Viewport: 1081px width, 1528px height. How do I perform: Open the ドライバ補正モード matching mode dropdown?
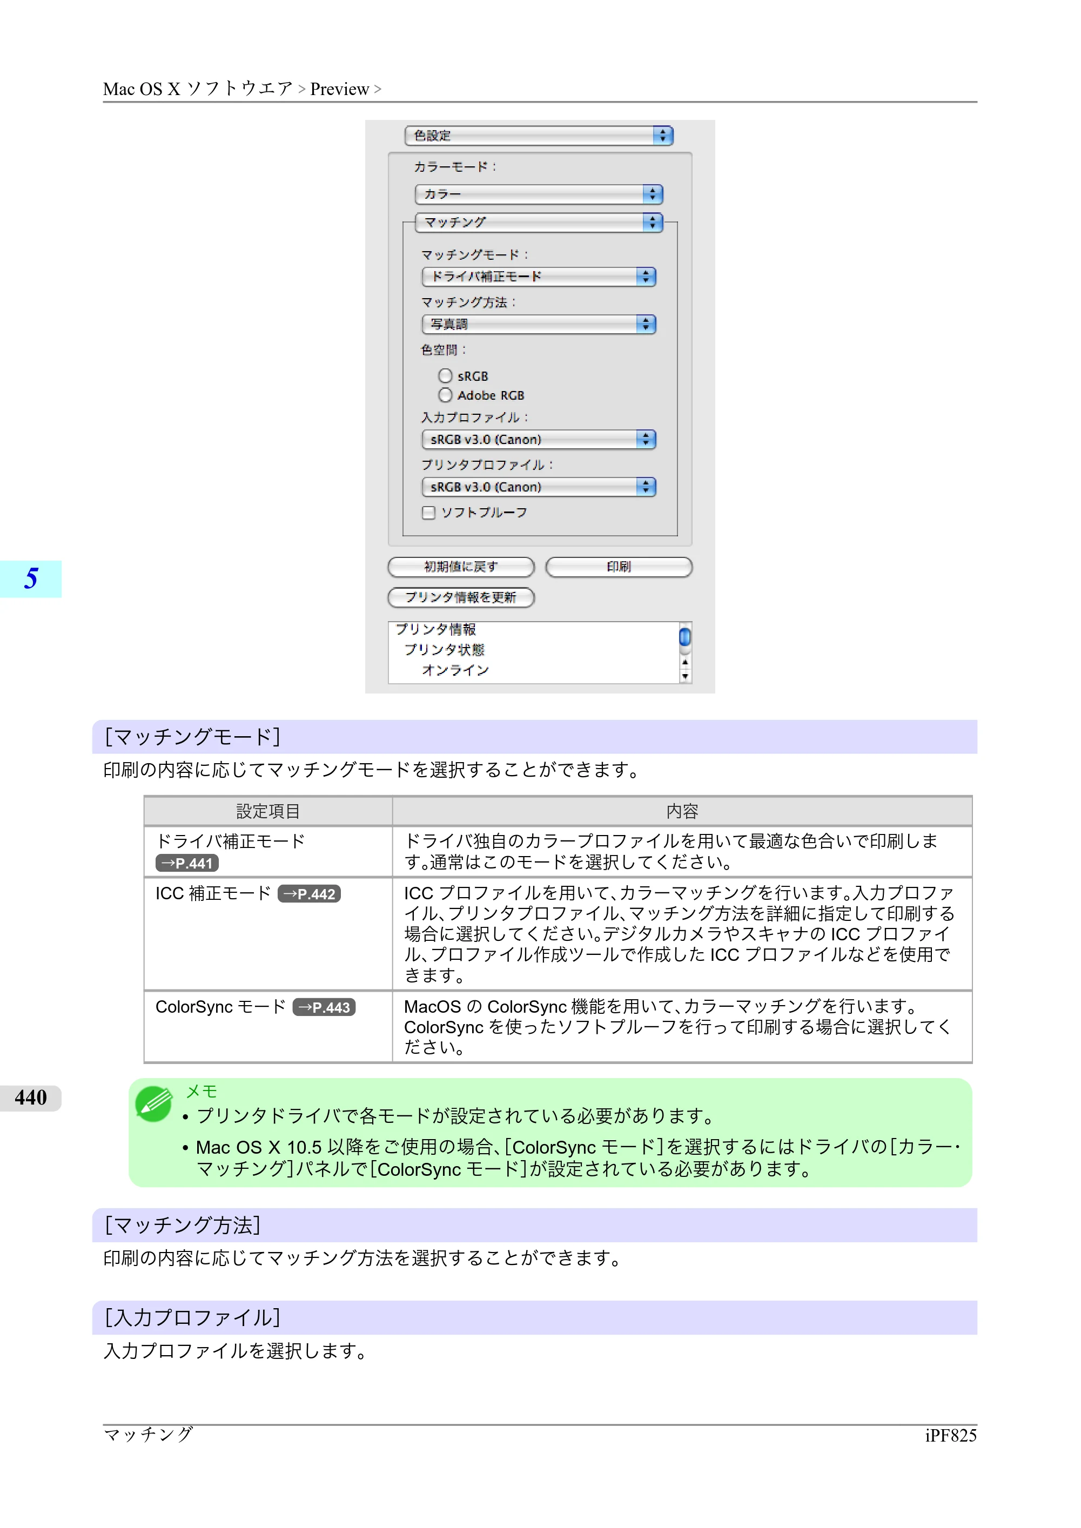coord(539,277)
